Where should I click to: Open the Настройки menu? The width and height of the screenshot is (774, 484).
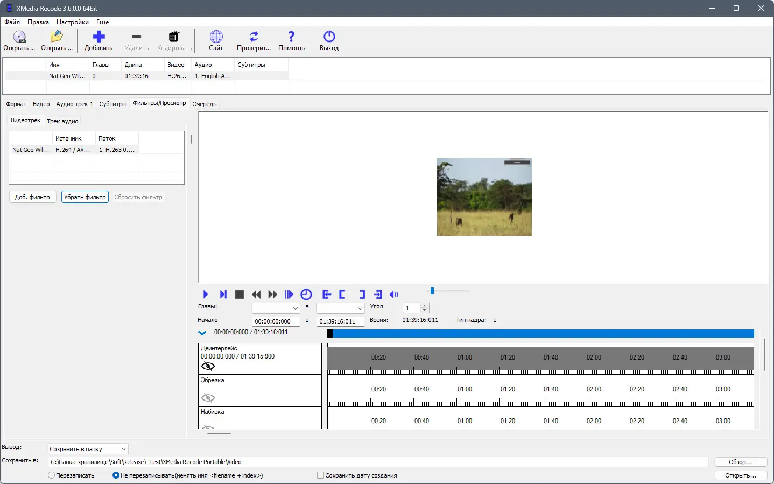73,22
